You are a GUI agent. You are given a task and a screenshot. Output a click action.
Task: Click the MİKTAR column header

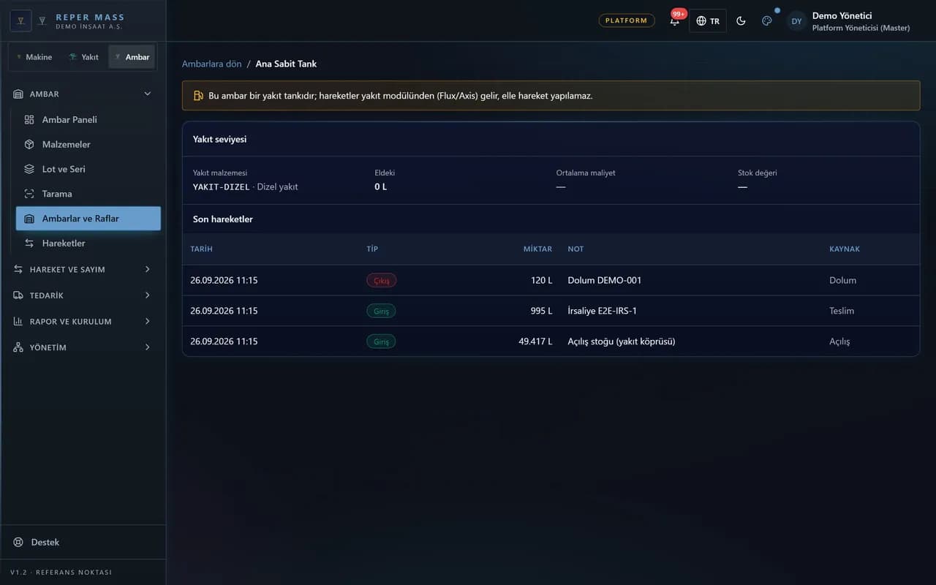click(537, 249)
